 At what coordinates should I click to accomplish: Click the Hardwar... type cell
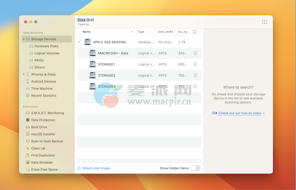[146, 42]
